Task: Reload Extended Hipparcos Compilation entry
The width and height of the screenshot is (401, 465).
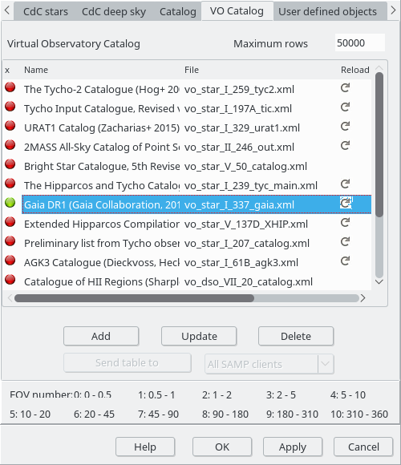Action: tap(345, 223)
